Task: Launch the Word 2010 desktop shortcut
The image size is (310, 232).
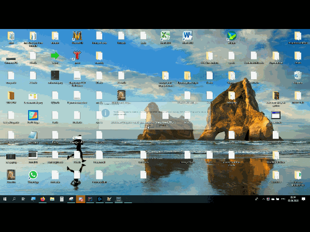Action: click(187, 37)
